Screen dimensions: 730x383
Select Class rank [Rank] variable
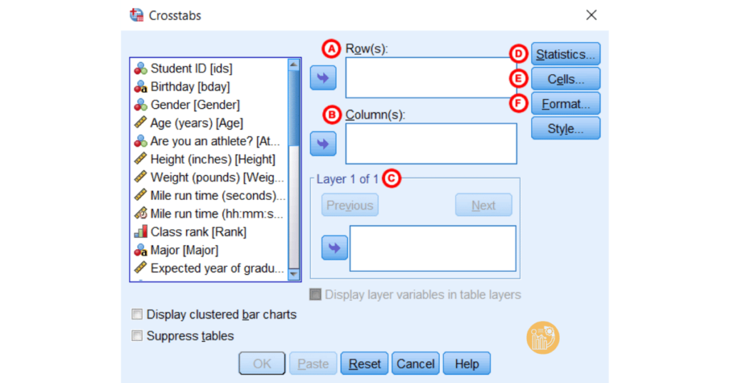click(x=198, y=231)
